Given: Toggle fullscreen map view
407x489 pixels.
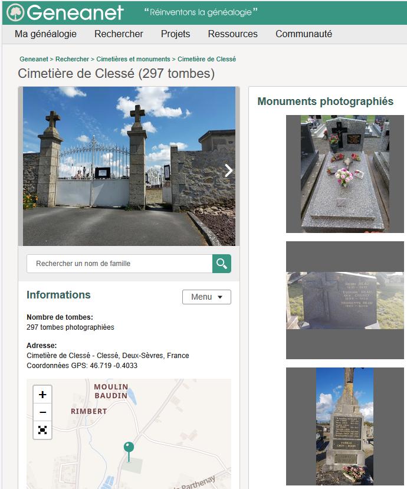Looking at the screenshot, I should click(x=42, y=430).
